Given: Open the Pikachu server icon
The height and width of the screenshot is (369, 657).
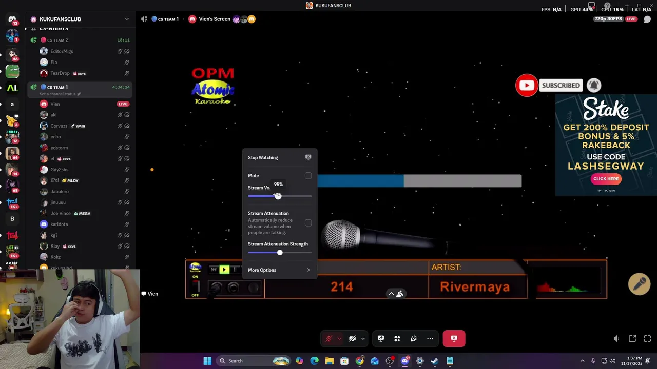Looking at the screenshot, I should pos(12,120).
